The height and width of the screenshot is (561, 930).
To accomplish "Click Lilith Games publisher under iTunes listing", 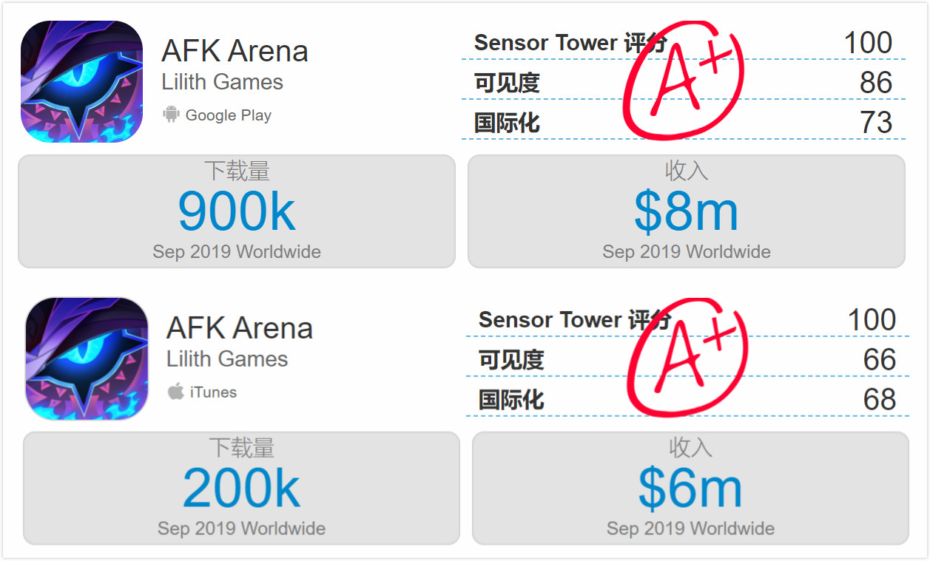I will click(226, 359).
